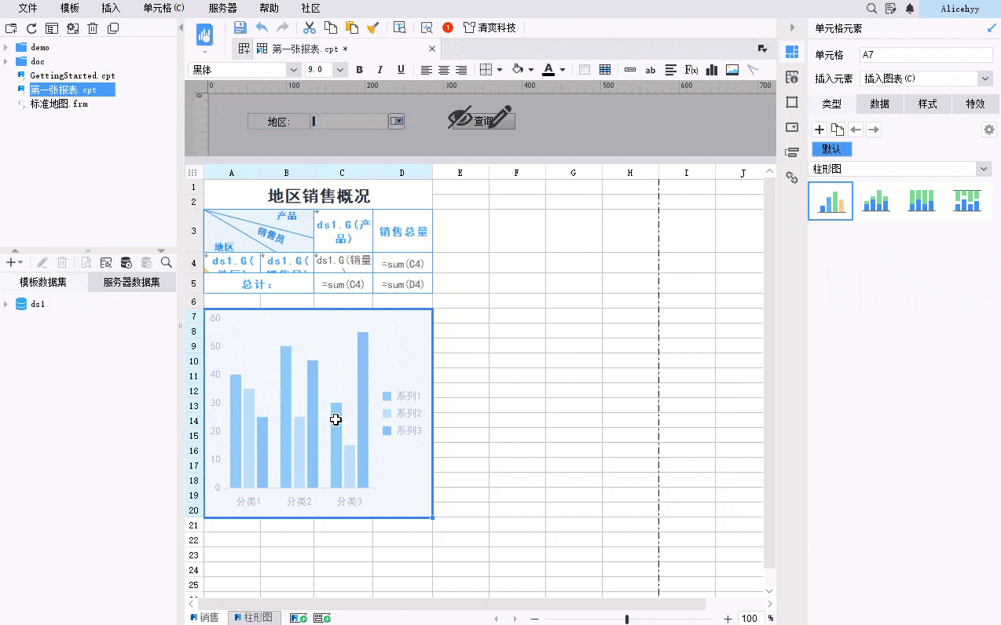This screenshot has height=625, width=1001.
Task: Open the 文件 menu
Action: [x=27, y=9]
